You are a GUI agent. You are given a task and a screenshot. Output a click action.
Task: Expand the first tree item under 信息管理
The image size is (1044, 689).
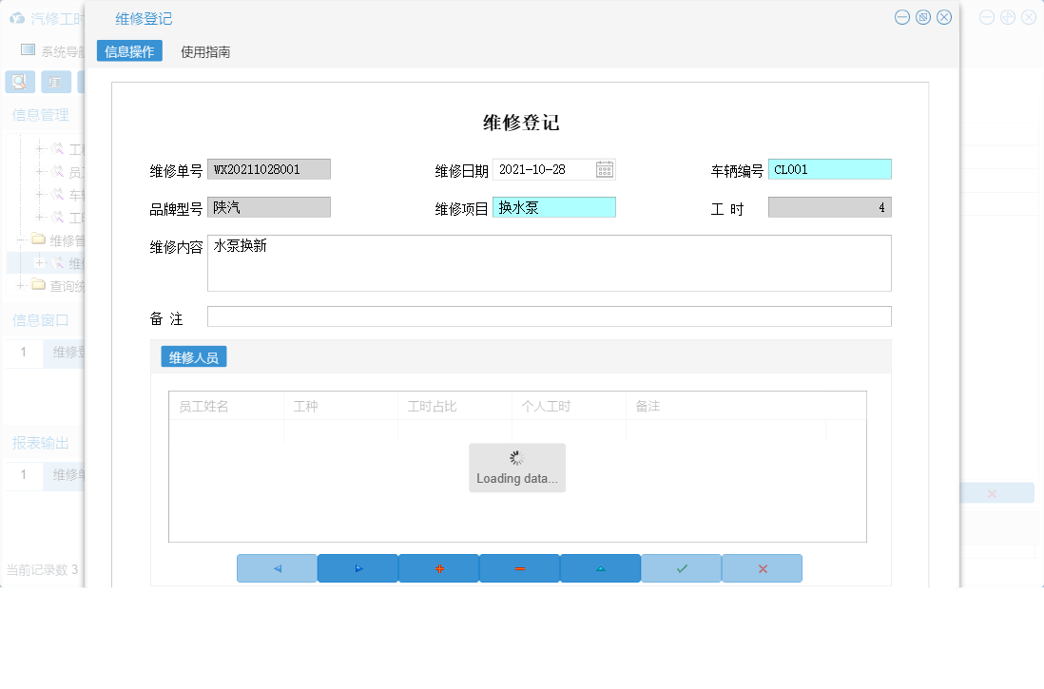point(39,149)
